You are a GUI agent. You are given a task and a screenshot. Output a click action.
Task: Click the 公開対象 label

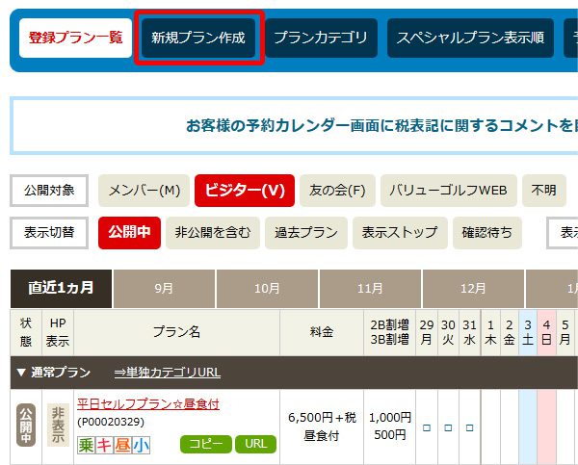[49, 191]
